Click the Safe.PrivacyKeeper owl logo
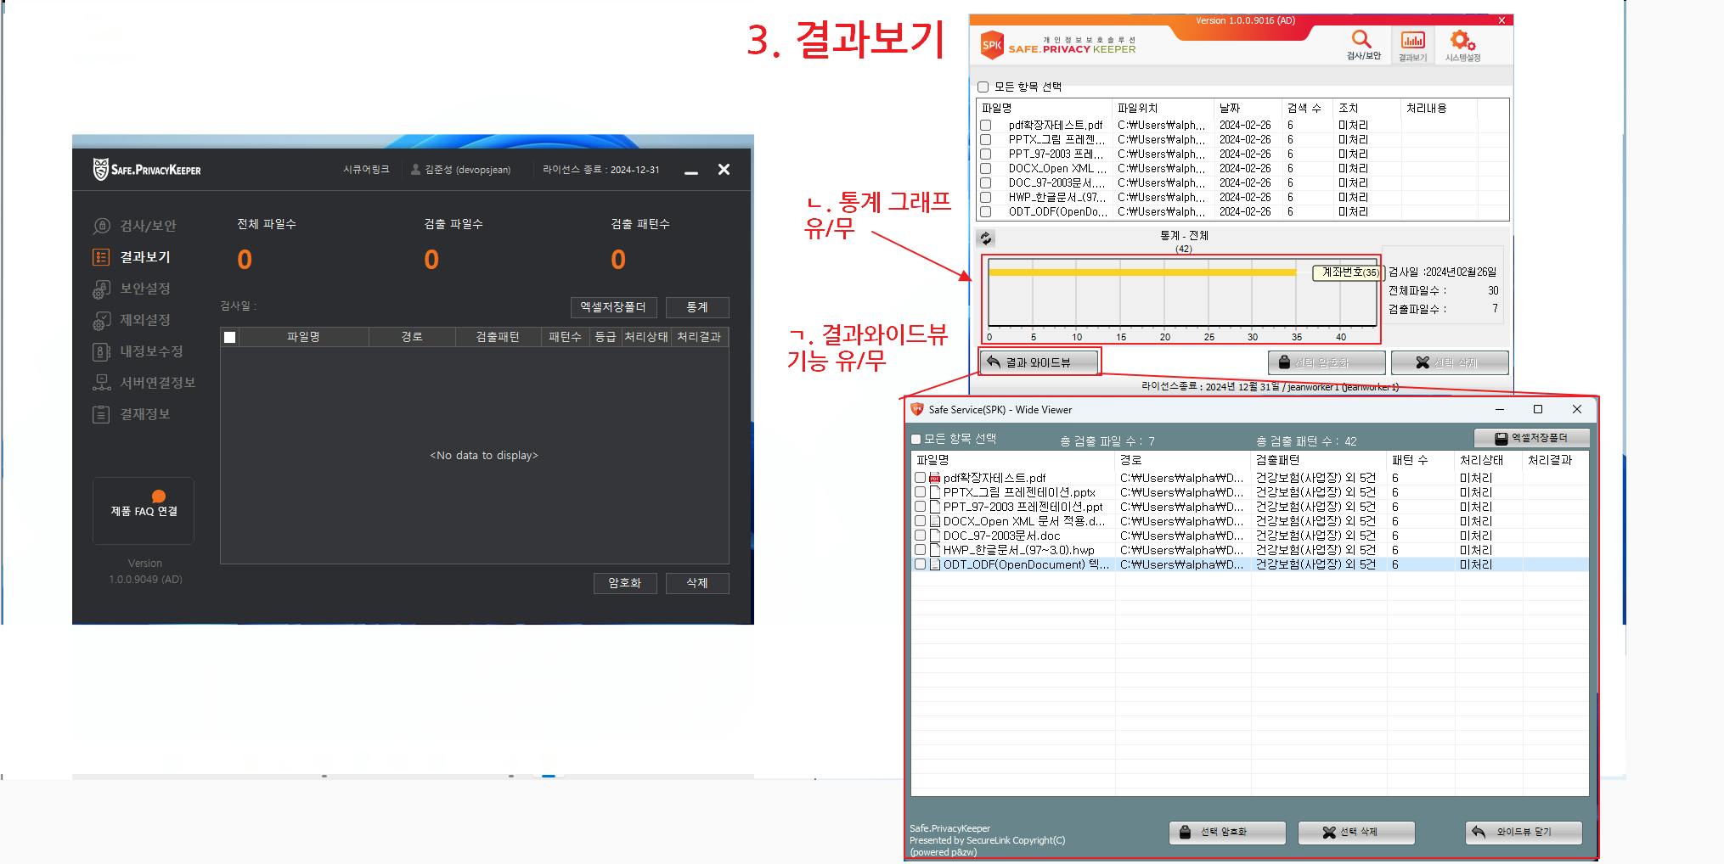Screen dimensions: 1724x864 pyautogui.click(x=100, y=169)
